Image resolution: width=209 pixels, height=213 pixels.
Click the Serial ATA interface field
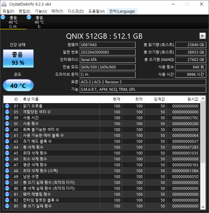coord(108,60)
